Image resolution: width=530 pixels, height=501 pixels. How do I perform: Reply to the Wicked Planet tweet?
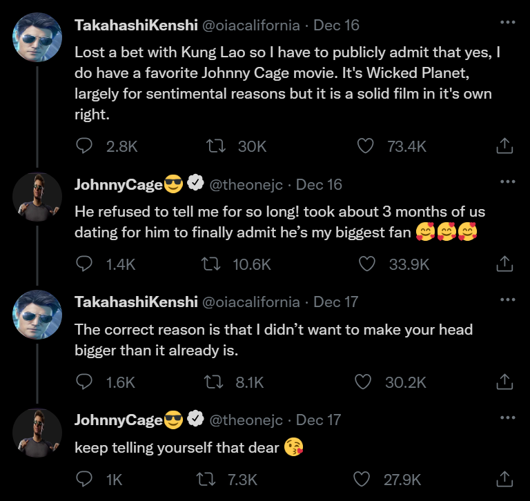84,146
